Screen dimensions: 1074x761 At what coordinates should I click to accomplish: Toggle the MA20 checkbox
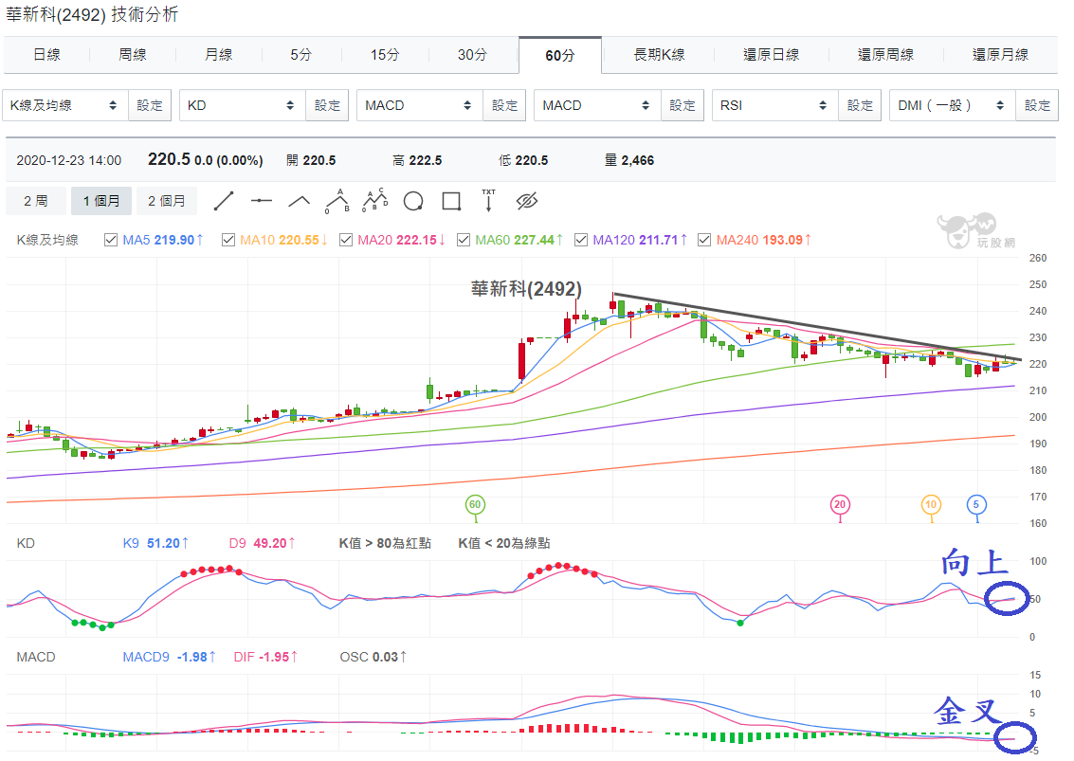pyautogui.click(x=346, y=240)
